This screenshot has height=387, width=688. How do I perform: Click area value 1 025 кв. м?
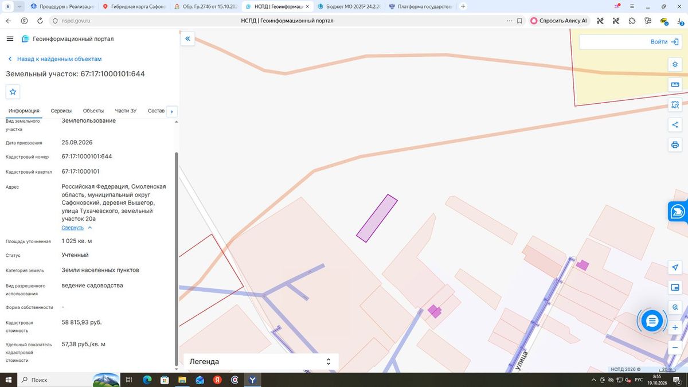(x=77, y=241)
